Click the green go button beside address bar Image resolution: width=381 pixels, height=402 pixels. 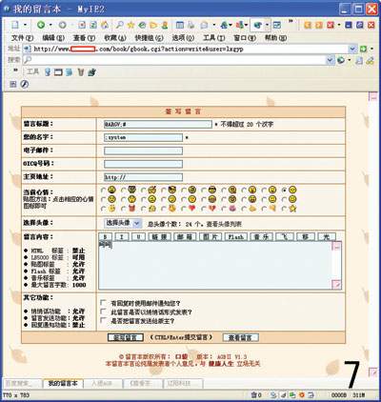coord(364,49)
